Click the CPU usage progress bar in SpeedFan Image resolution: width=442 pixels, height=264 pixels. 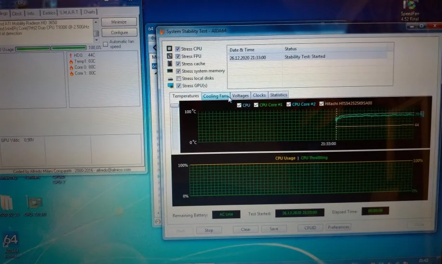[51, 49]
